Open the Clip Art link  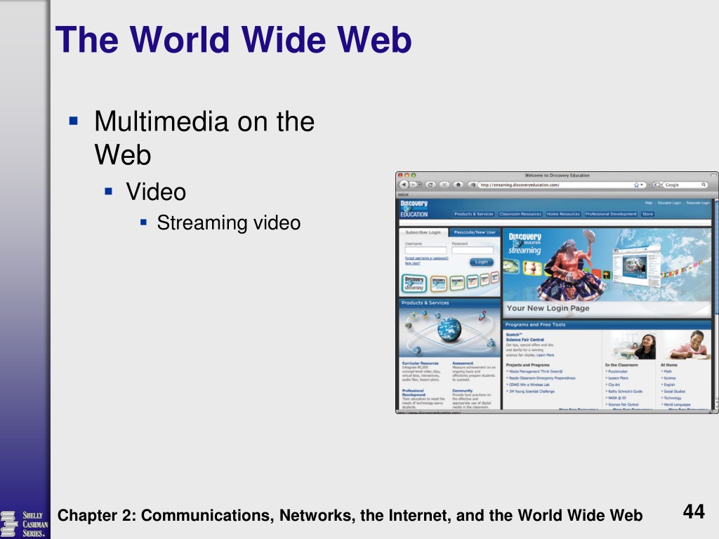tap(614, 385)
